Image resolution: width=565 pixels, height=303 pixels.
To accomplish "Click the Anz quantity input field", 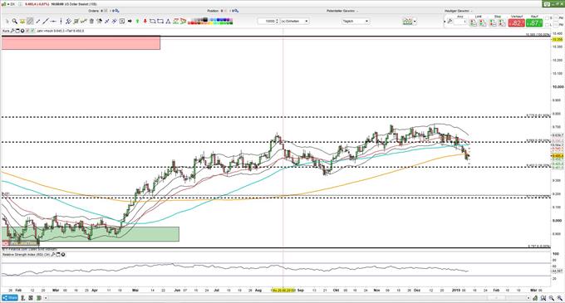I will coord(460,22).
